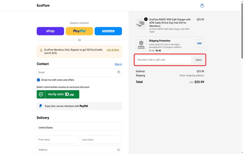Click the warning triangle icon in members banner
Screen dimensions: 246x154
[41, 50]
